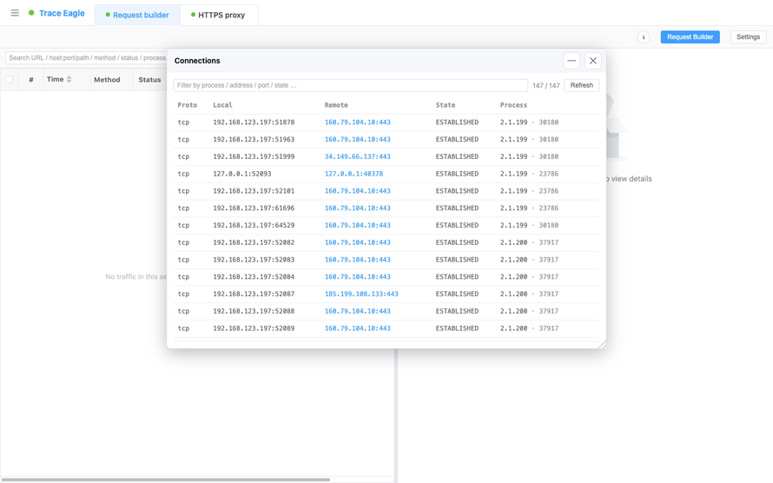Select local address 192.168.123.197:51999
This screenshot has width=773, height=483.
(x=254, y=156)
